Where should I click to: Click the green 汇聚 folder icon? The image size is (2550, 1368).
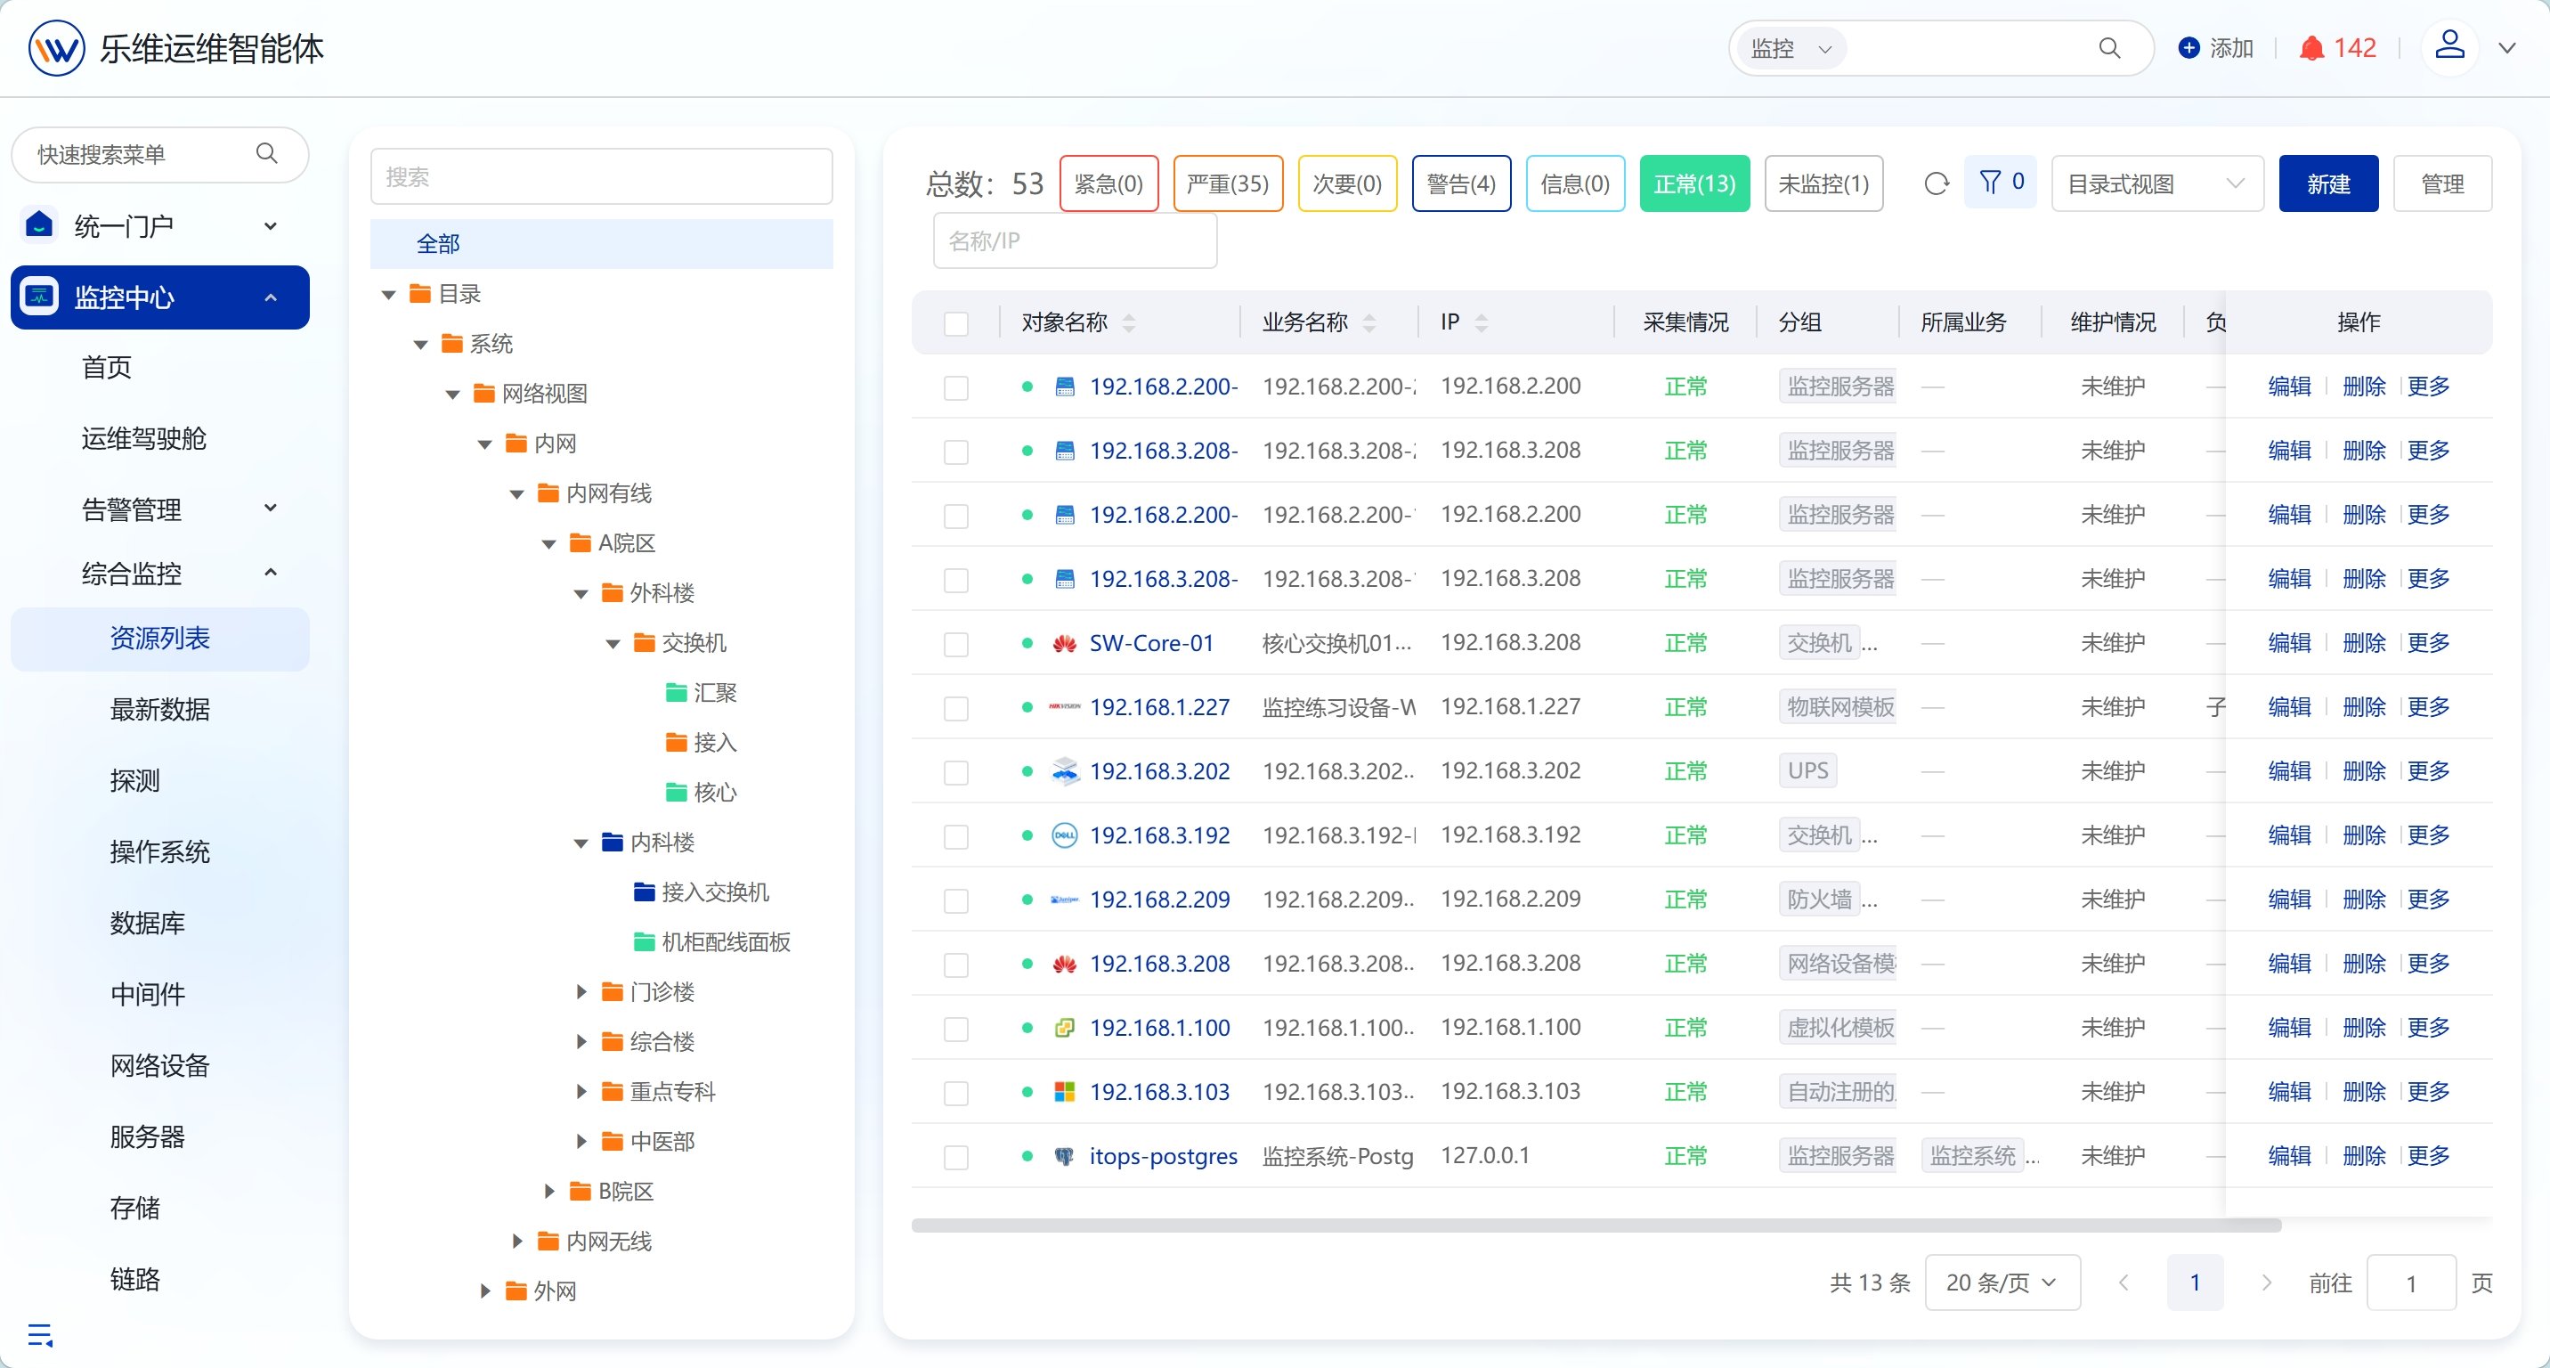(677, 693)
